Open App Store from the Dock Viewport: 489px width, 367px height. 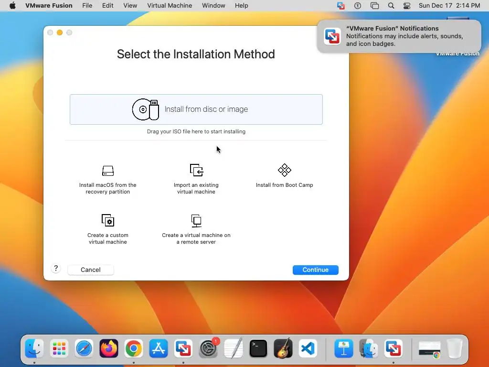[159, 348]
